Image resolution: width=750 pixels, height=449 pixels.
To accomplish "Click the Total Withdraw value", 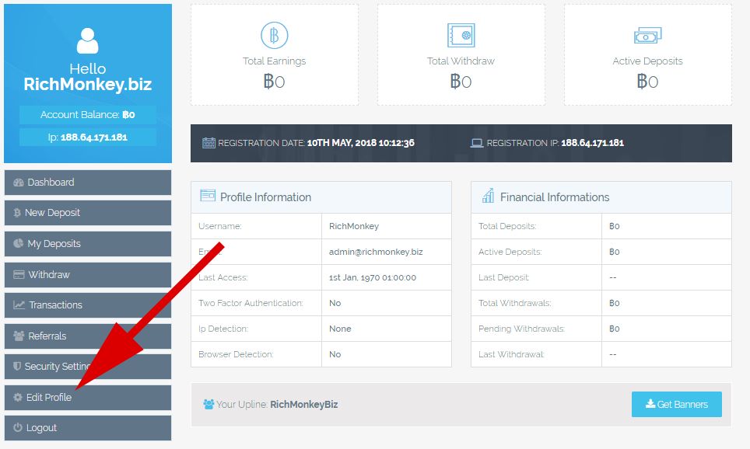I will pos(461,82).
